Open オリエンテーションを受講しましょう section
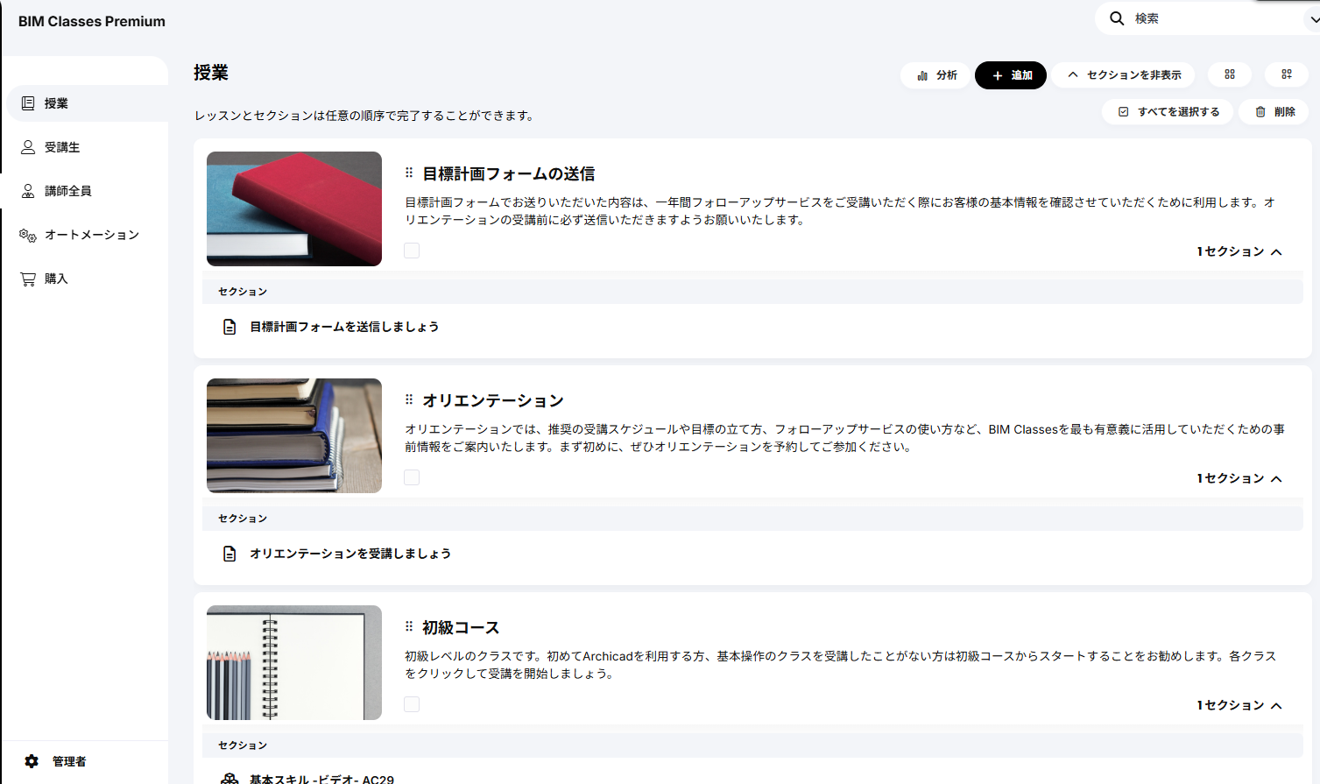 [x=350, y=554]
